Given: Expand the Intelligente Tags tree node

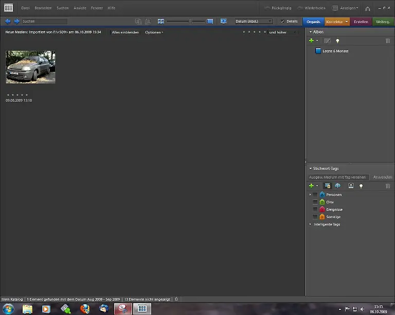Looking at the screenshot, I should click(x=310, y=224).
